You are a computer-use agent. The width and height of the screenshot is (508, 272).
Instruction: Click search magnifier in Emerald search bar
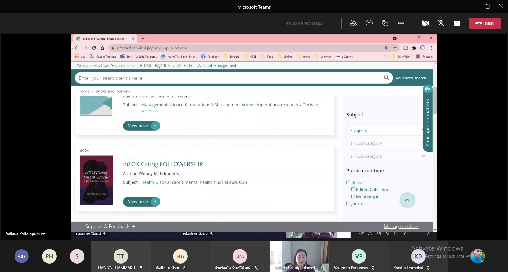coord(386,78)
